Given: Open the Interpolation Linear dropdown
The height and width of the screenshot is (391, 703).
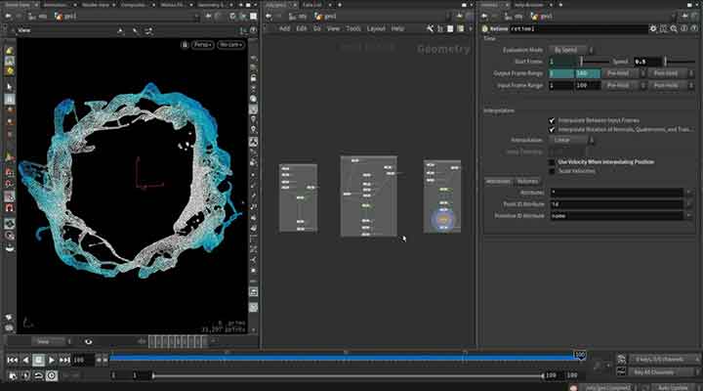Looking at the screenshot, I should [x=571, y=140].
